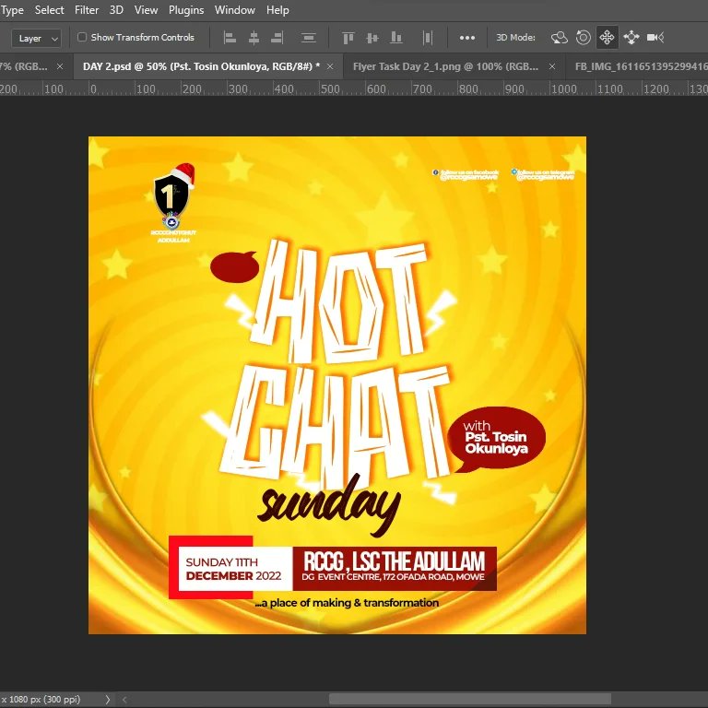Viewport: 708px width, 708px height.
Task: Open the 3D menu
Action: pyautogui.click(x=116, y=10)
